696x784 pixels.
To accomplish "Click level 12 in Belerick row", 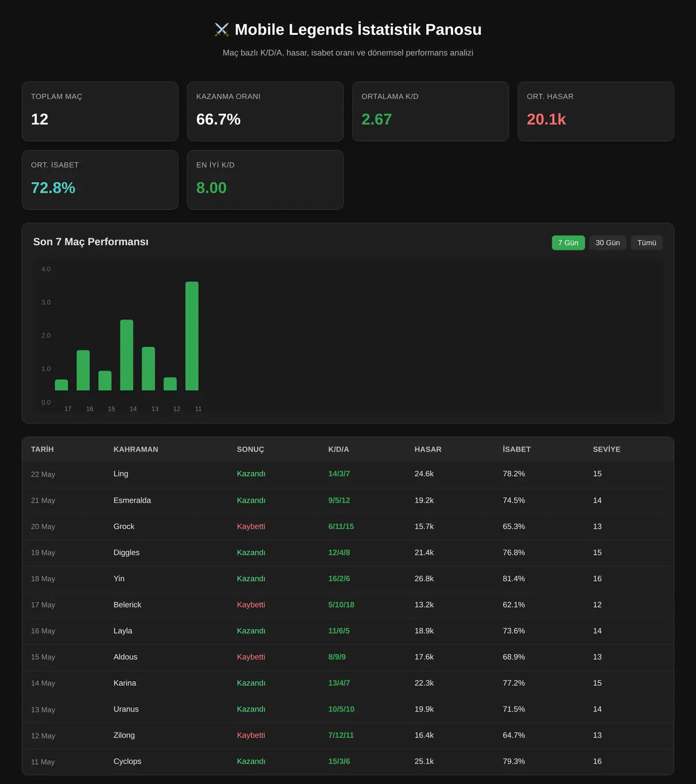I will 597,605.
